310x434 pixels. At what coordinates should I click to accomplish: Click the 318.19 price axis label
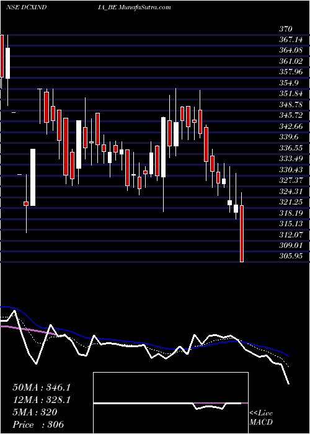click(290, 213)
